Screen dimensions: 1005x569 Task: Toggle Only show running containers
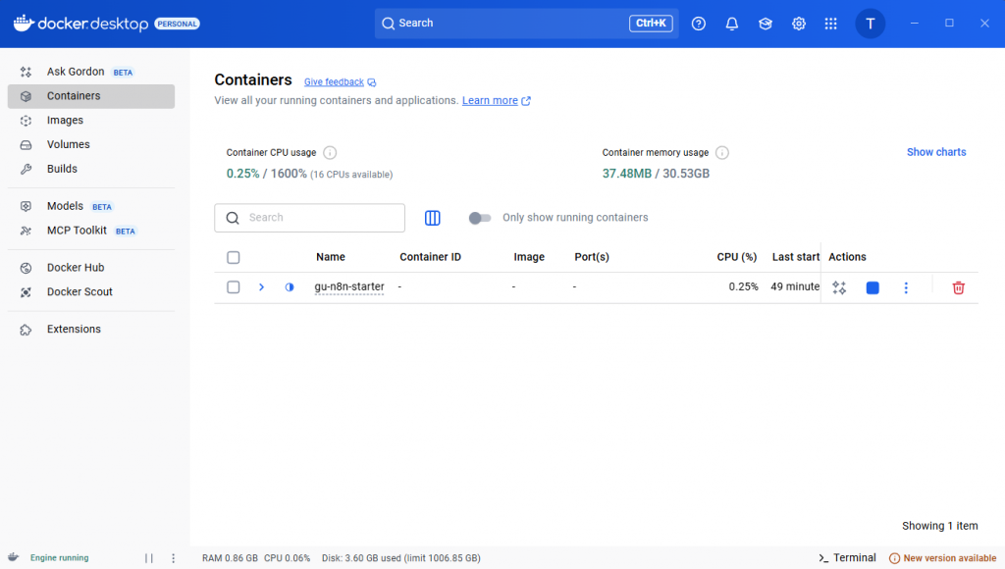coord(479,218)
